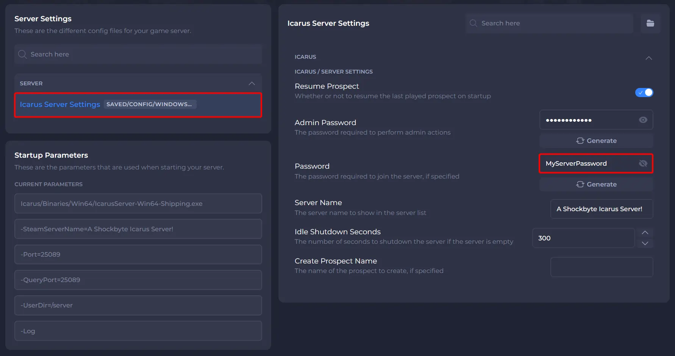The width and height of the screenshot is (675, 356).
Task: Click the magnifier icon in Icarus settings search
Action: point(473,23)
